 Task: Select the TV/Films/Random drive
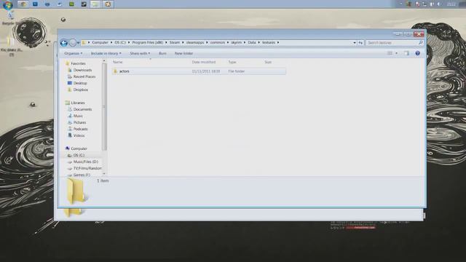[87, 168]
